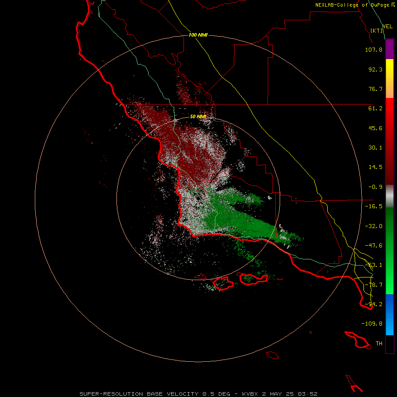Click the 92.3 velocity scale value
Screen dimensions: 397x397
point(375,69)
